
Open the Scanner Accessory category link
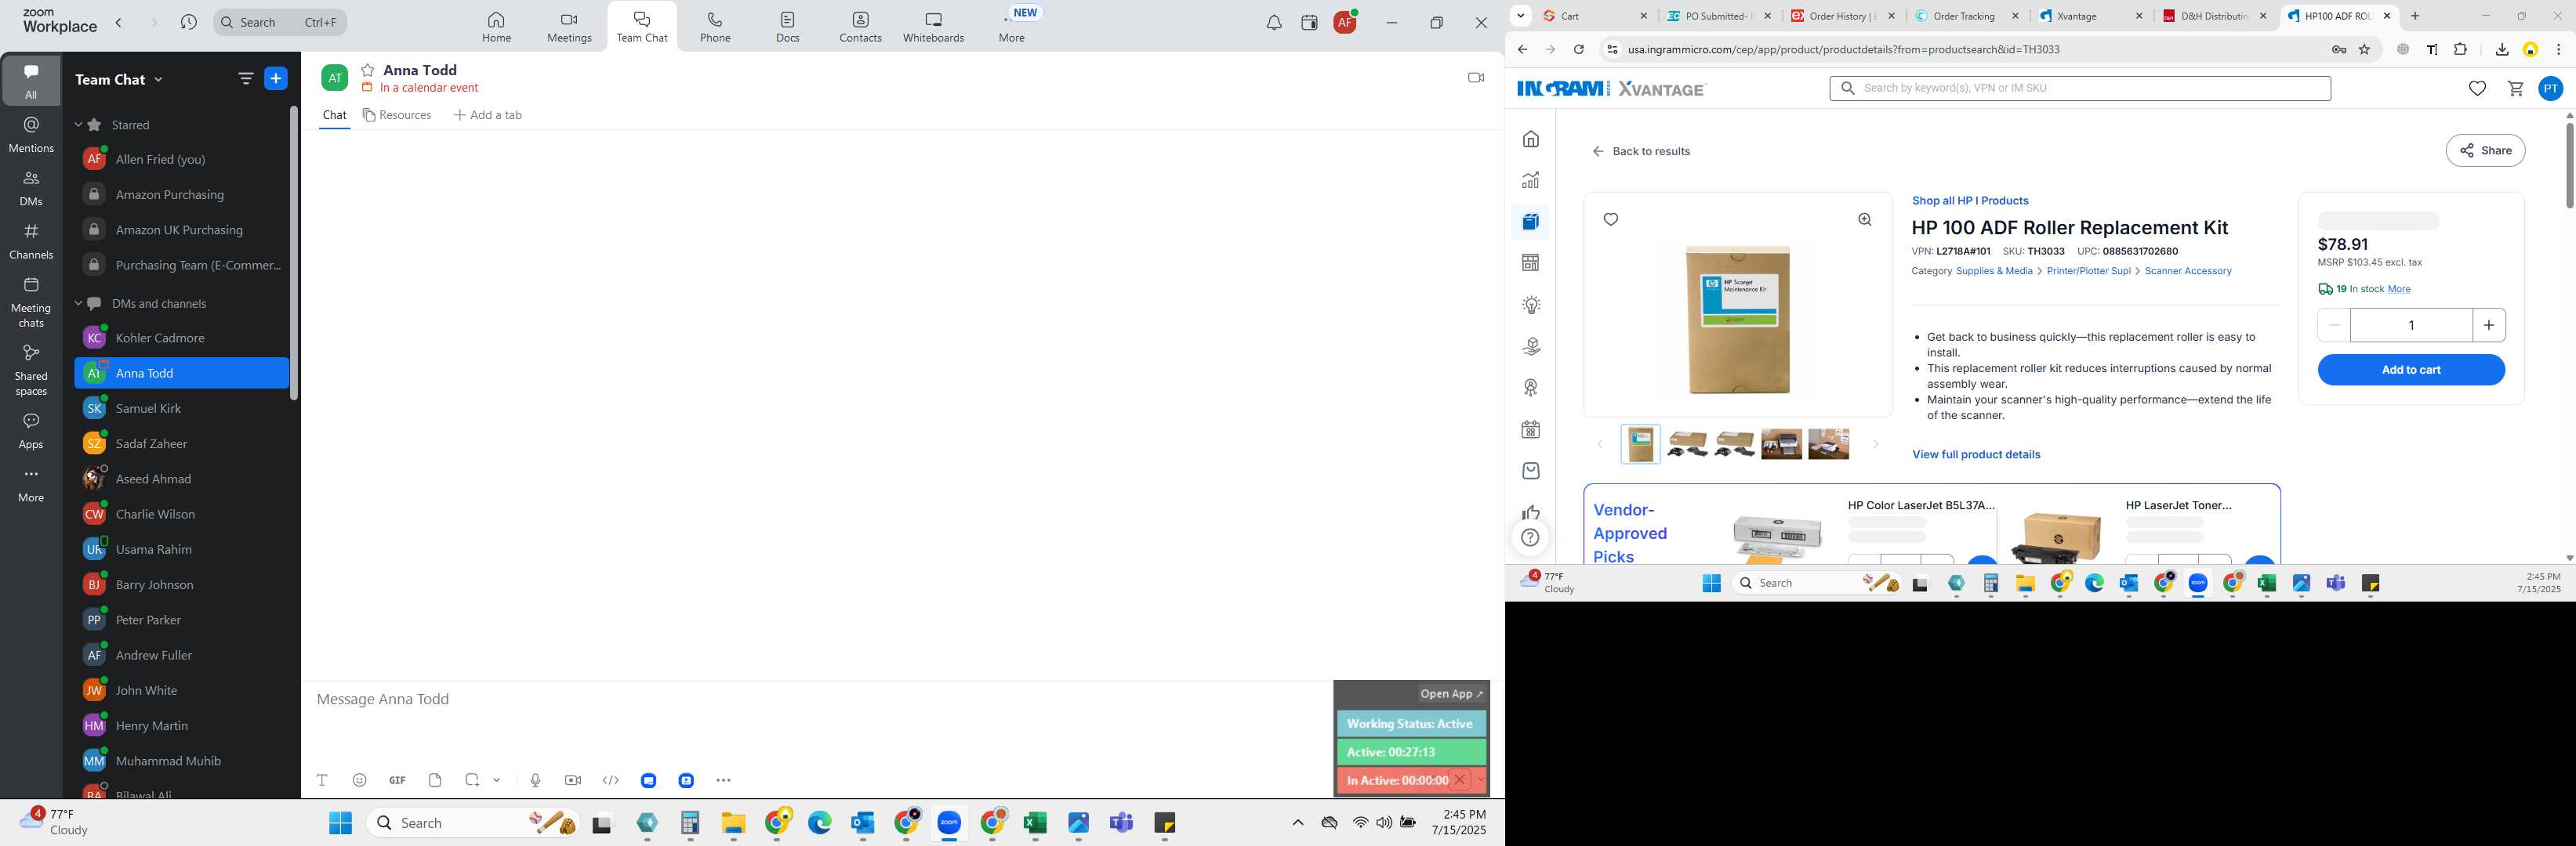[x=2188, y=272]
